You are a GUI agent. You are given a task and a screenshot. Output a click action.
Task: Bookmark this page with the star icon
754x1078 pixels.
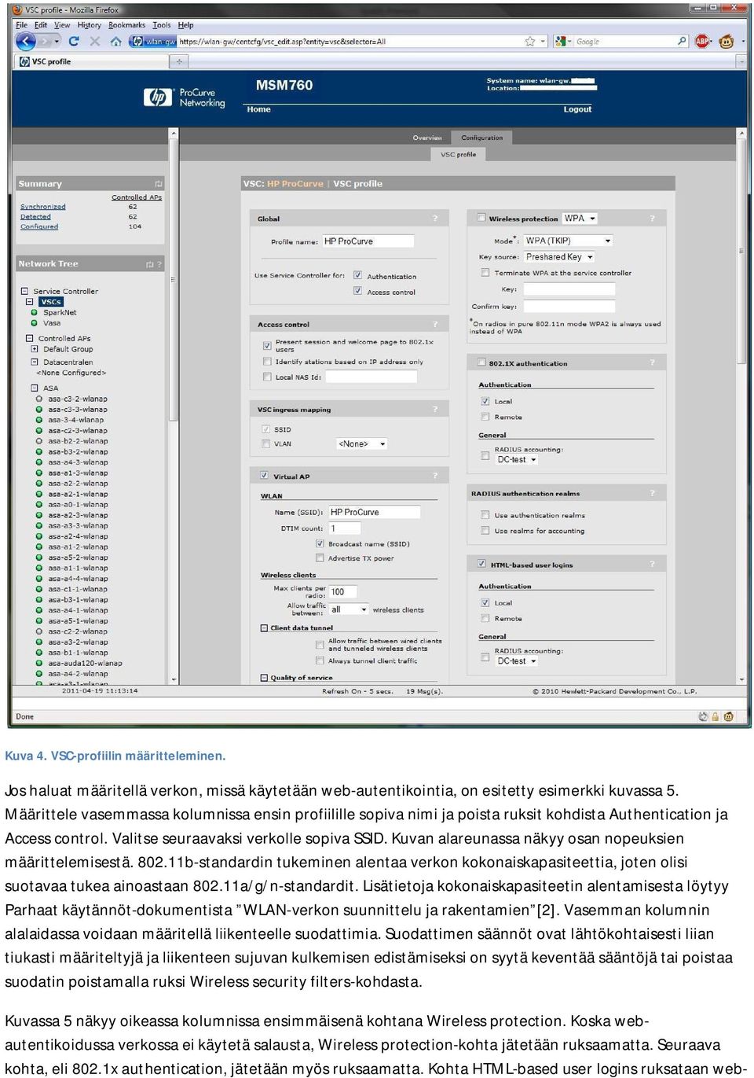(530, 42)
